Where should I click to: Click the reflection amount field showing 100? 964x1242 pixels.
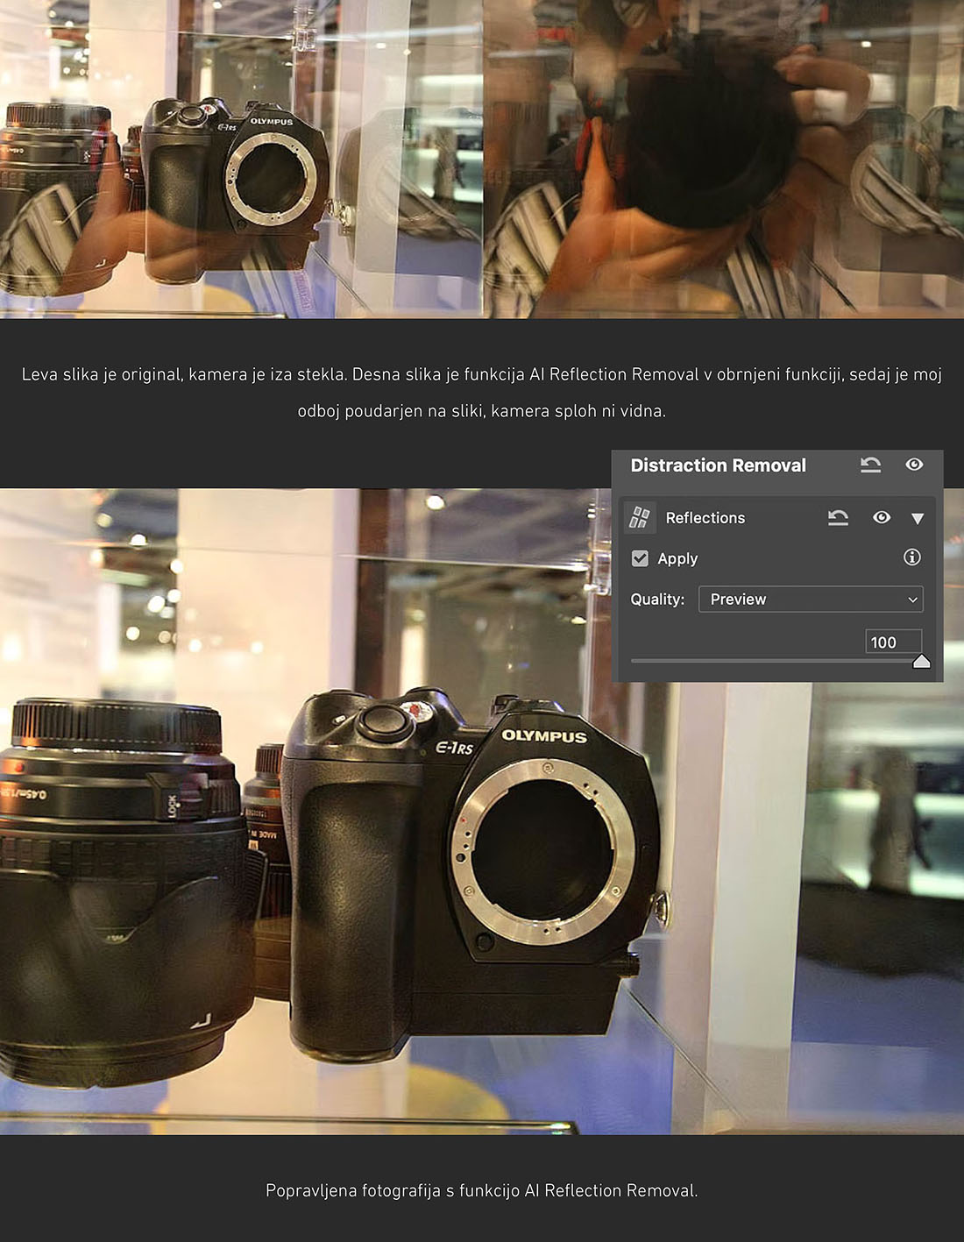tap(892, 642)
